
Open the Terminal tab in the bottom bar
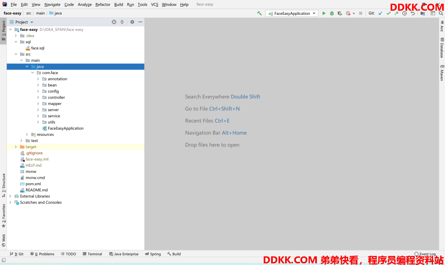tap(92, 254)
